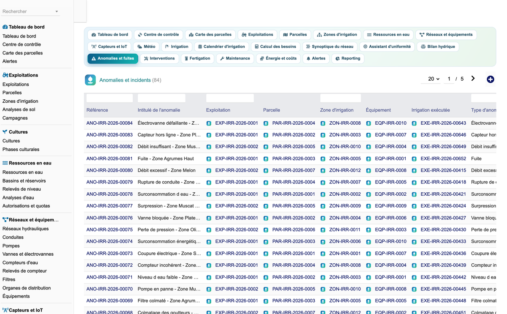Click the icon beside EXP-IRR-2026-0002 in row ANO-IRR-2026-00070

(209, 289)
